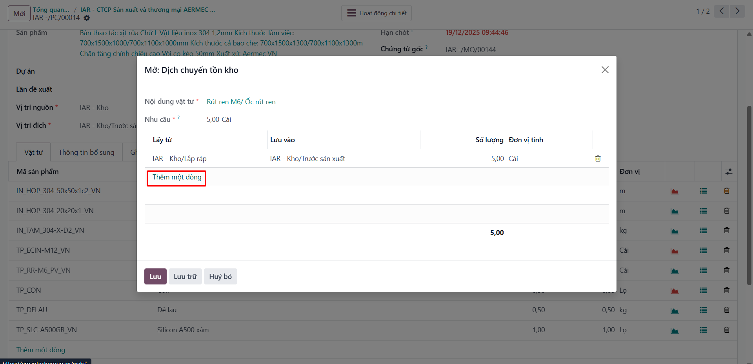Click the page vertical scrollbar

pyautogui.click(x=749, y=195)
